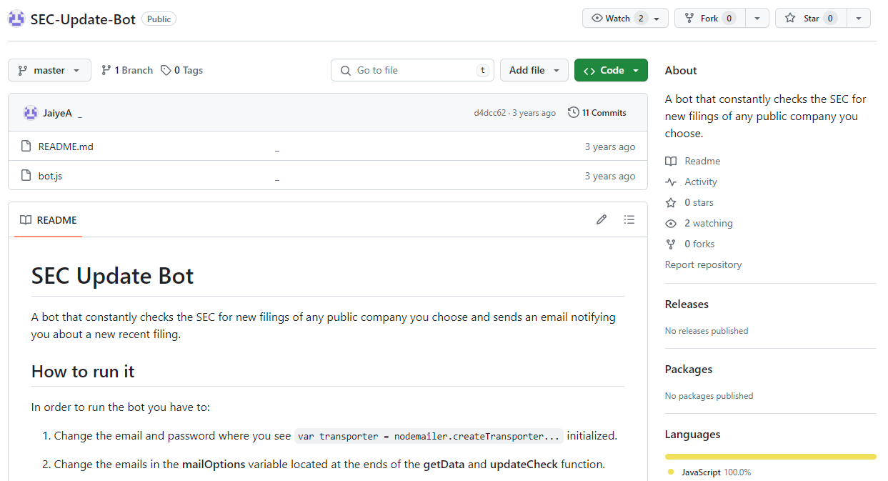This screenshot has height=481, width=888.
Task: Click the branch icon next to 1 Branch
Action: (x=106, y=70)
